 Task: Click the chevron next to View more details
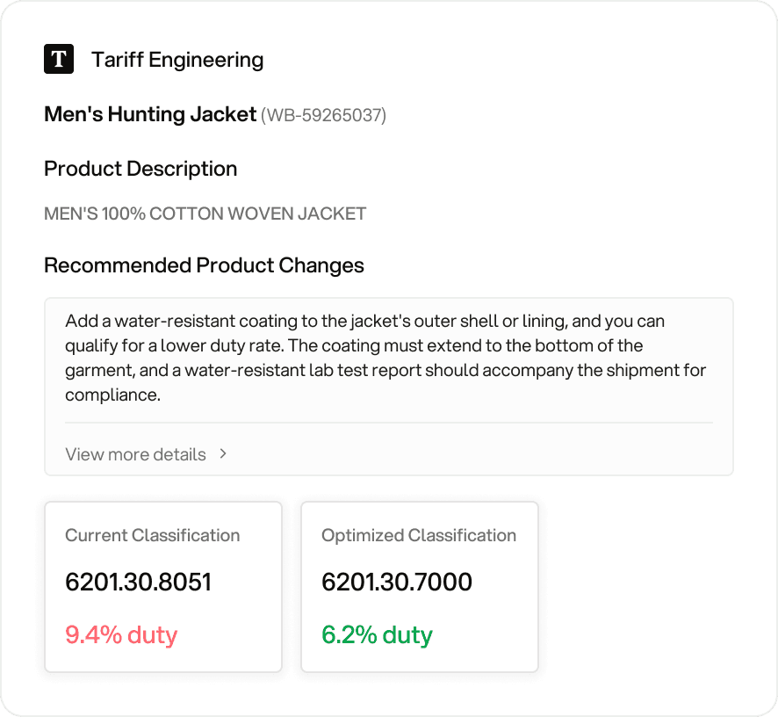coord(223,453)
